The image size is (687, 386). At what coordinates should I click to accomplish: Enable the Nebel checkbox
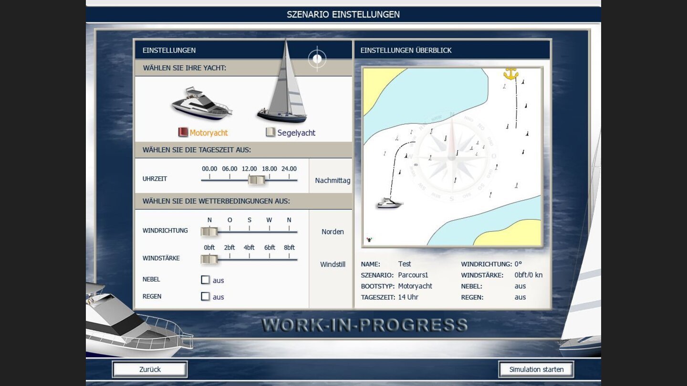coord(205,280)
